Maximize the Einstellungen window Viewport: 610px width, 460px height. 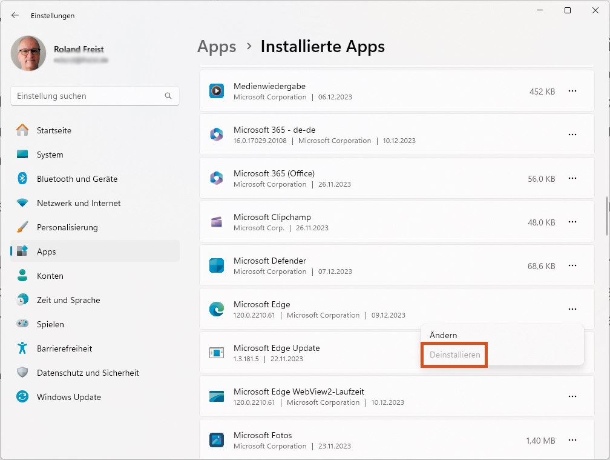568,10
